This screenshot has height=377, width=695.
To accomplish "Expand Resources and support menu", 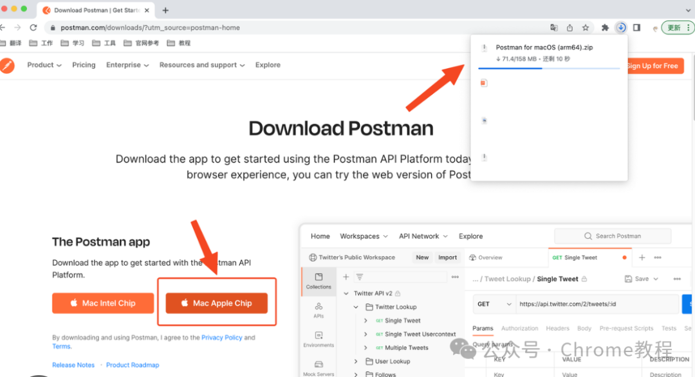I will (201, 65).
